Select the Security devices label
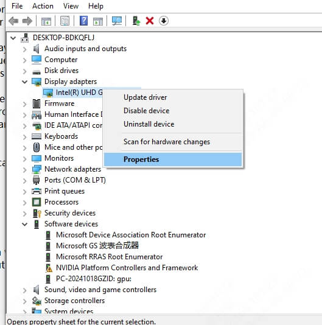The width and height of the screenshot is (322, 325). pos(70,213)
